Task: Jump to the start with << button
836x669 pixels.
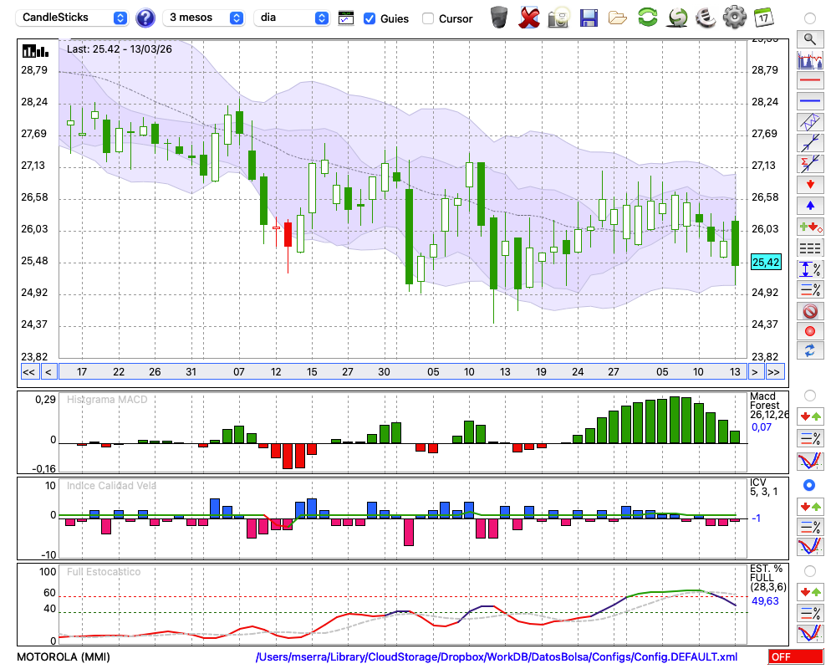Action: coord(28,372)
